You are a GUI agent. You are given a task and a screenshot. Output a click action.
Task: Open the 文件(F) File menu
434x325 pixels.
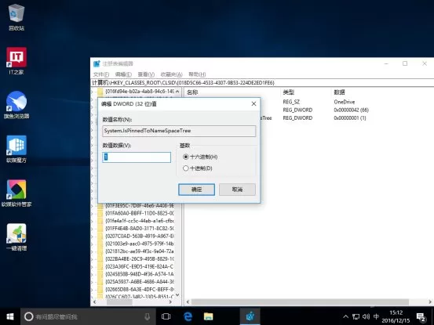pyautogui.click(x=101, y=74)
